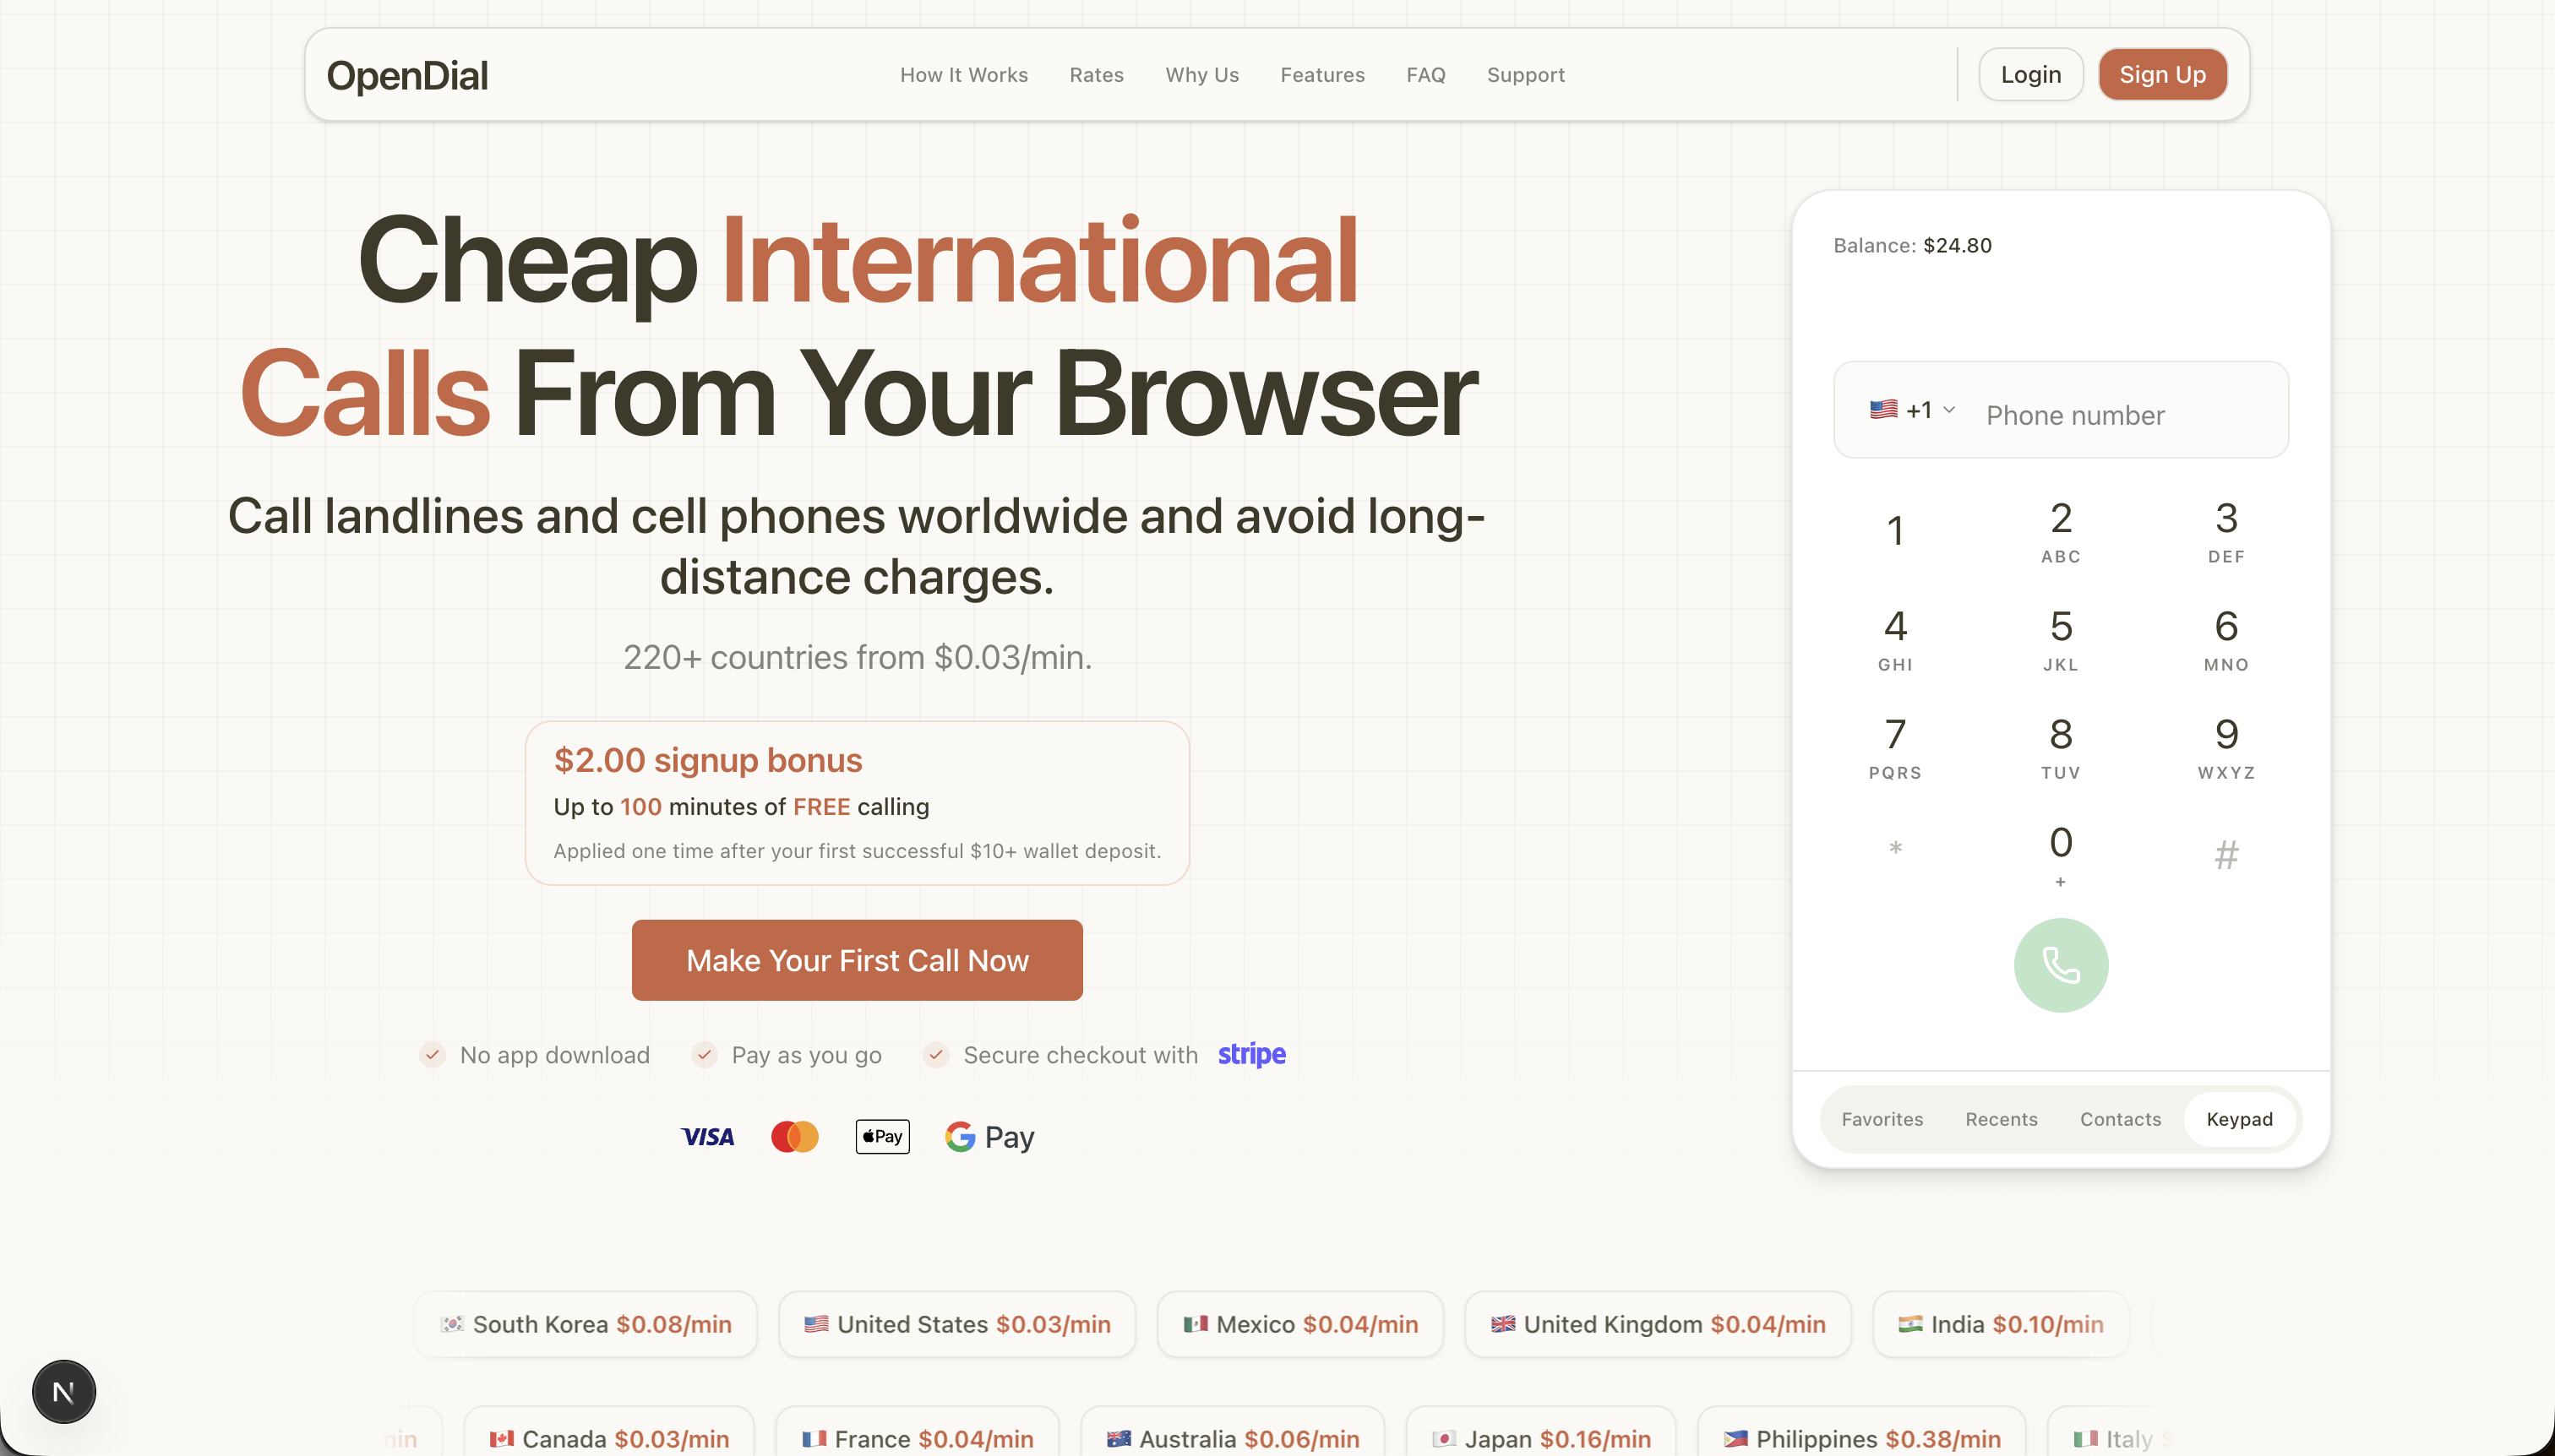This screenshot has height=1456, width=2555.
Task: Click the Pay as you go checkmark
Action: click(705, 1055)
